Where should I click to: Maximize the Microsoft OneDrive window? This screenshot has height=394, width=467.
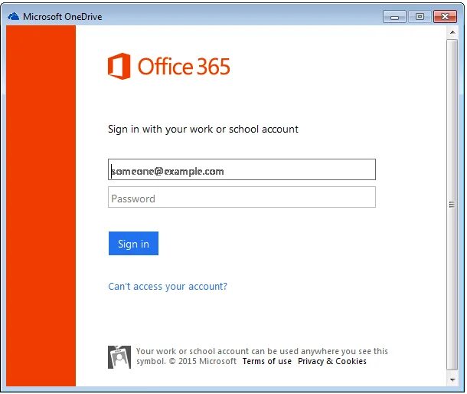coord(420,17)
